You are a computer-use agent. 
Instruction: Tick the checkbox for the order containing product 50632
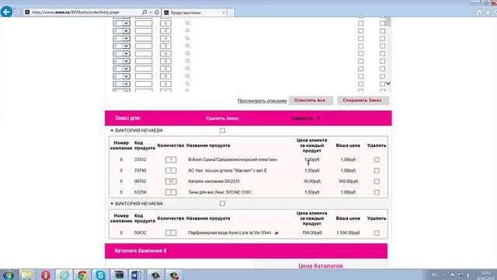(222, 204)
